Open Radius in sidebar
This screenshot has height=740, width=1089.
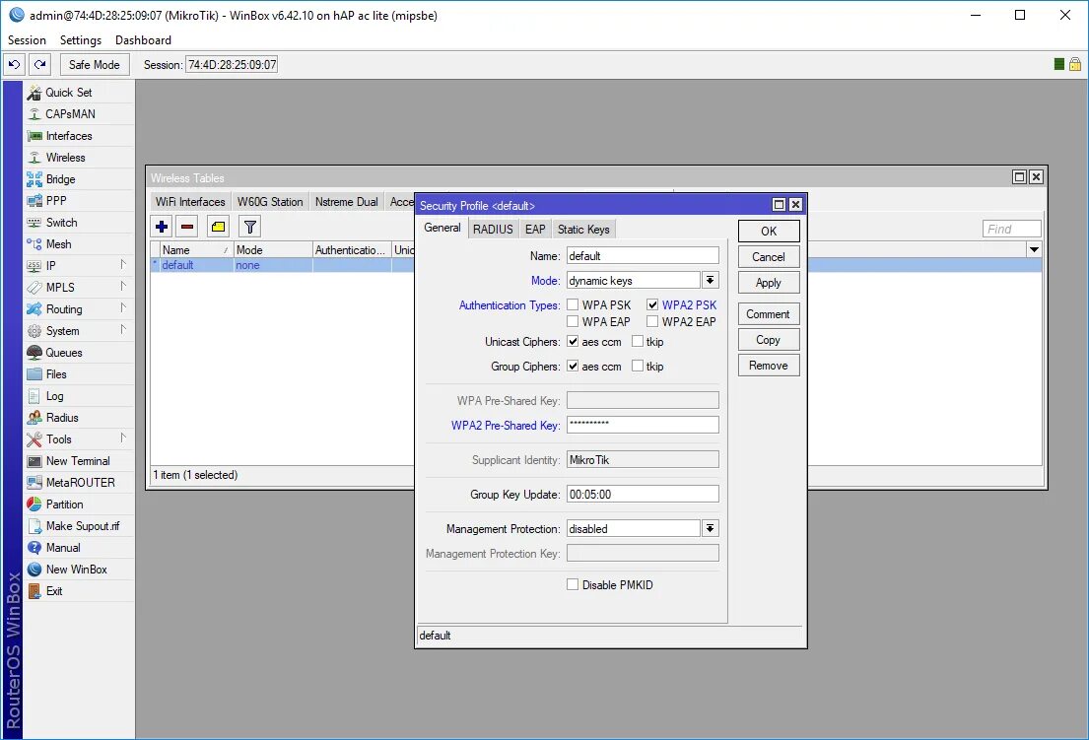pos(62,418)
